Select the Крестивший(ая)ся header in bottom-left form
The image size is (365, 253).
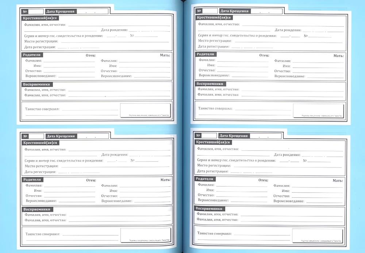(41, 143)
